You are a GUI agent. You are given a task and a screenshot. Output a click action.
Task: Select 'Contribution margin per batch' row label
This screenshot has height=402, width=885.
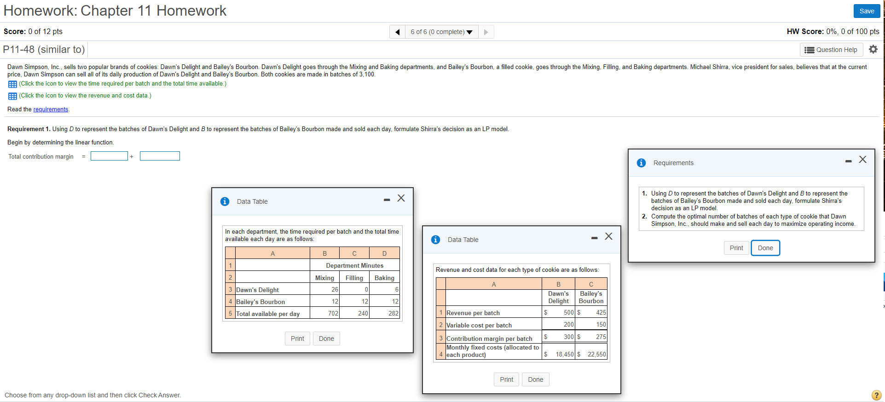point(489,339)
